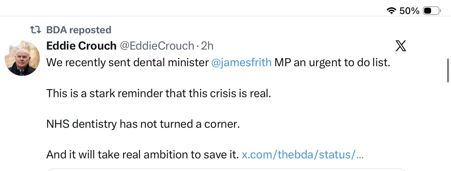Open the quoted tweet card below the post
Image resolution: width=451 pixels, height=171 pixels.
[227, 170]
